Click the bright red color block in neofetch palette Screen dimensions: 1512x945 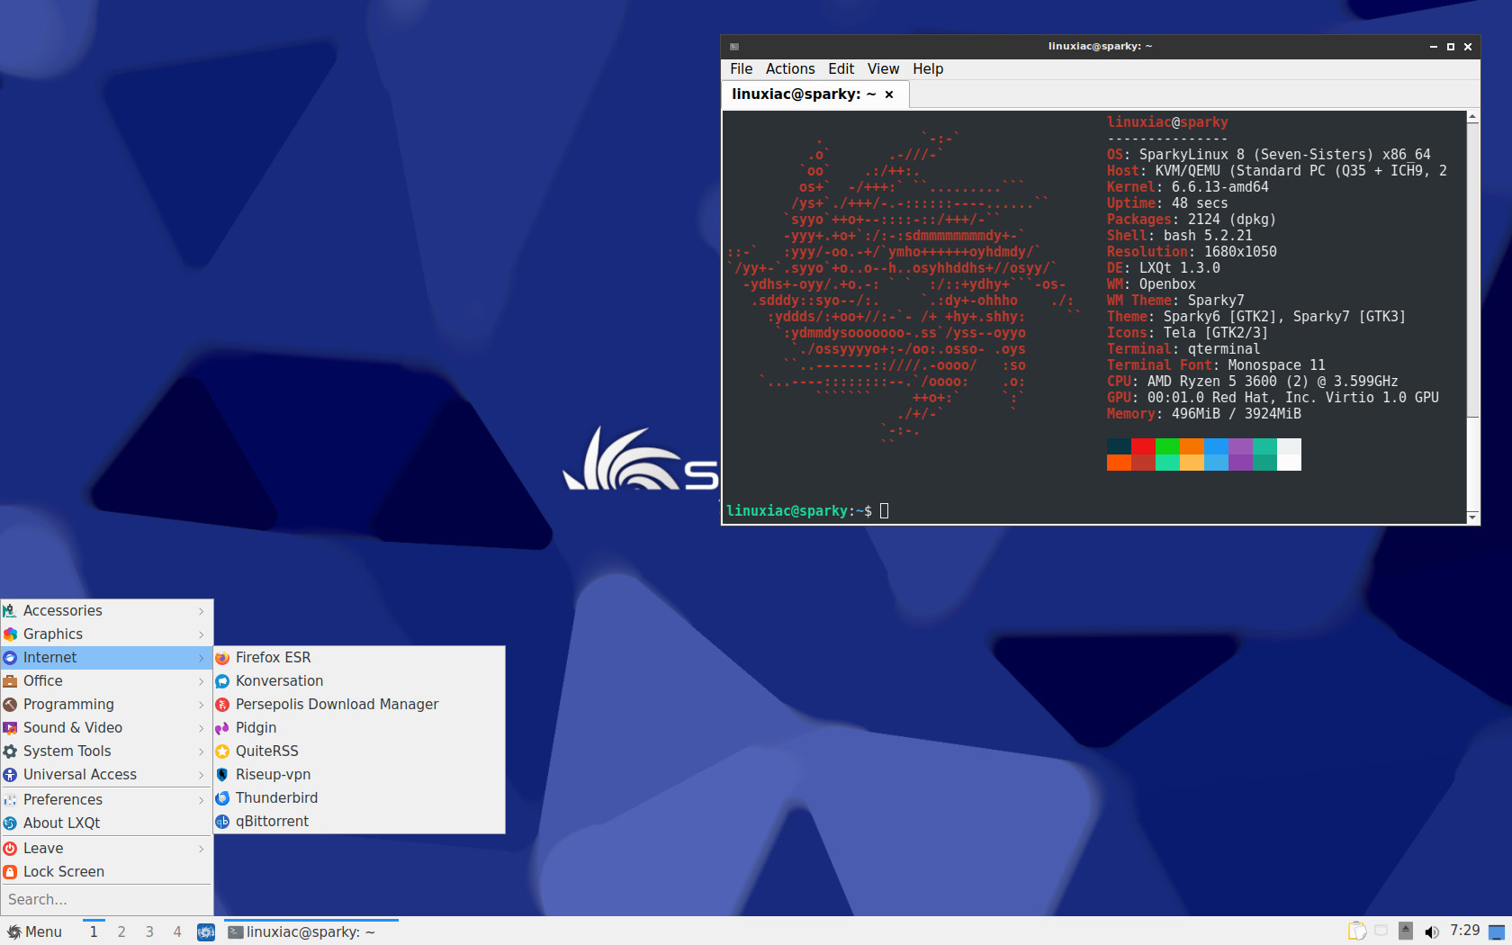[1143, 446]
